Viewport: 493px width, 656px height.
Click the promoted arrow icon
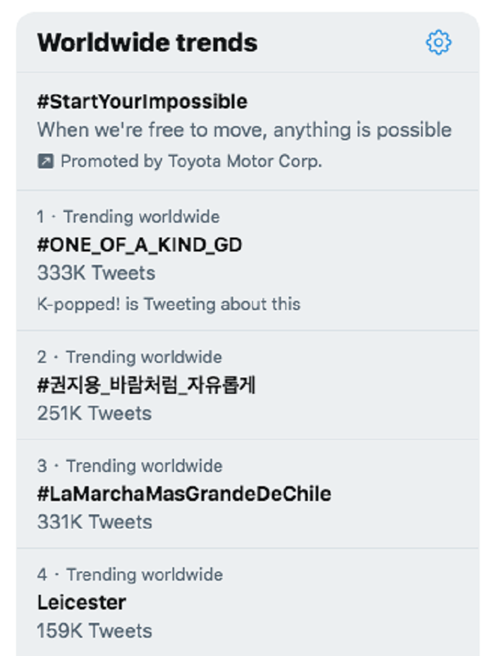[46, 161]
